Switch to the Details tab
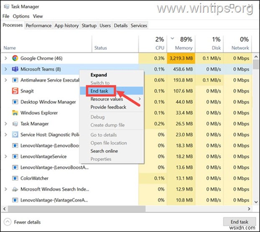This screenshot has width=260, height=232. coord(121,25)
